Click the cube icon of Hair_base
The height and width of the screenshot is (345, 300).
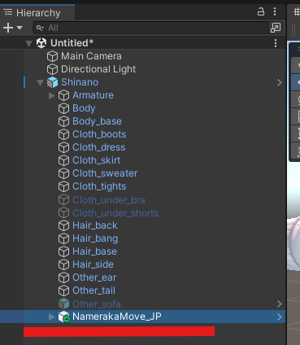tap(63, 251)
